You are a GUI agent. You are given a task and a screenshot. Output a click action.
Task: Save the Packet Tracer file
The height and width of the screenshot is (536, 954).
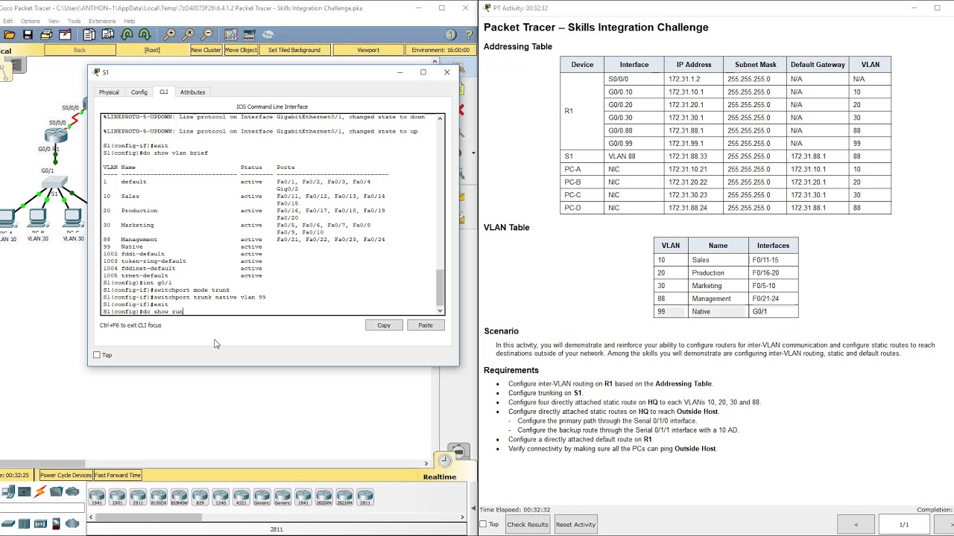pyautogui.click(x=28, y=34)
